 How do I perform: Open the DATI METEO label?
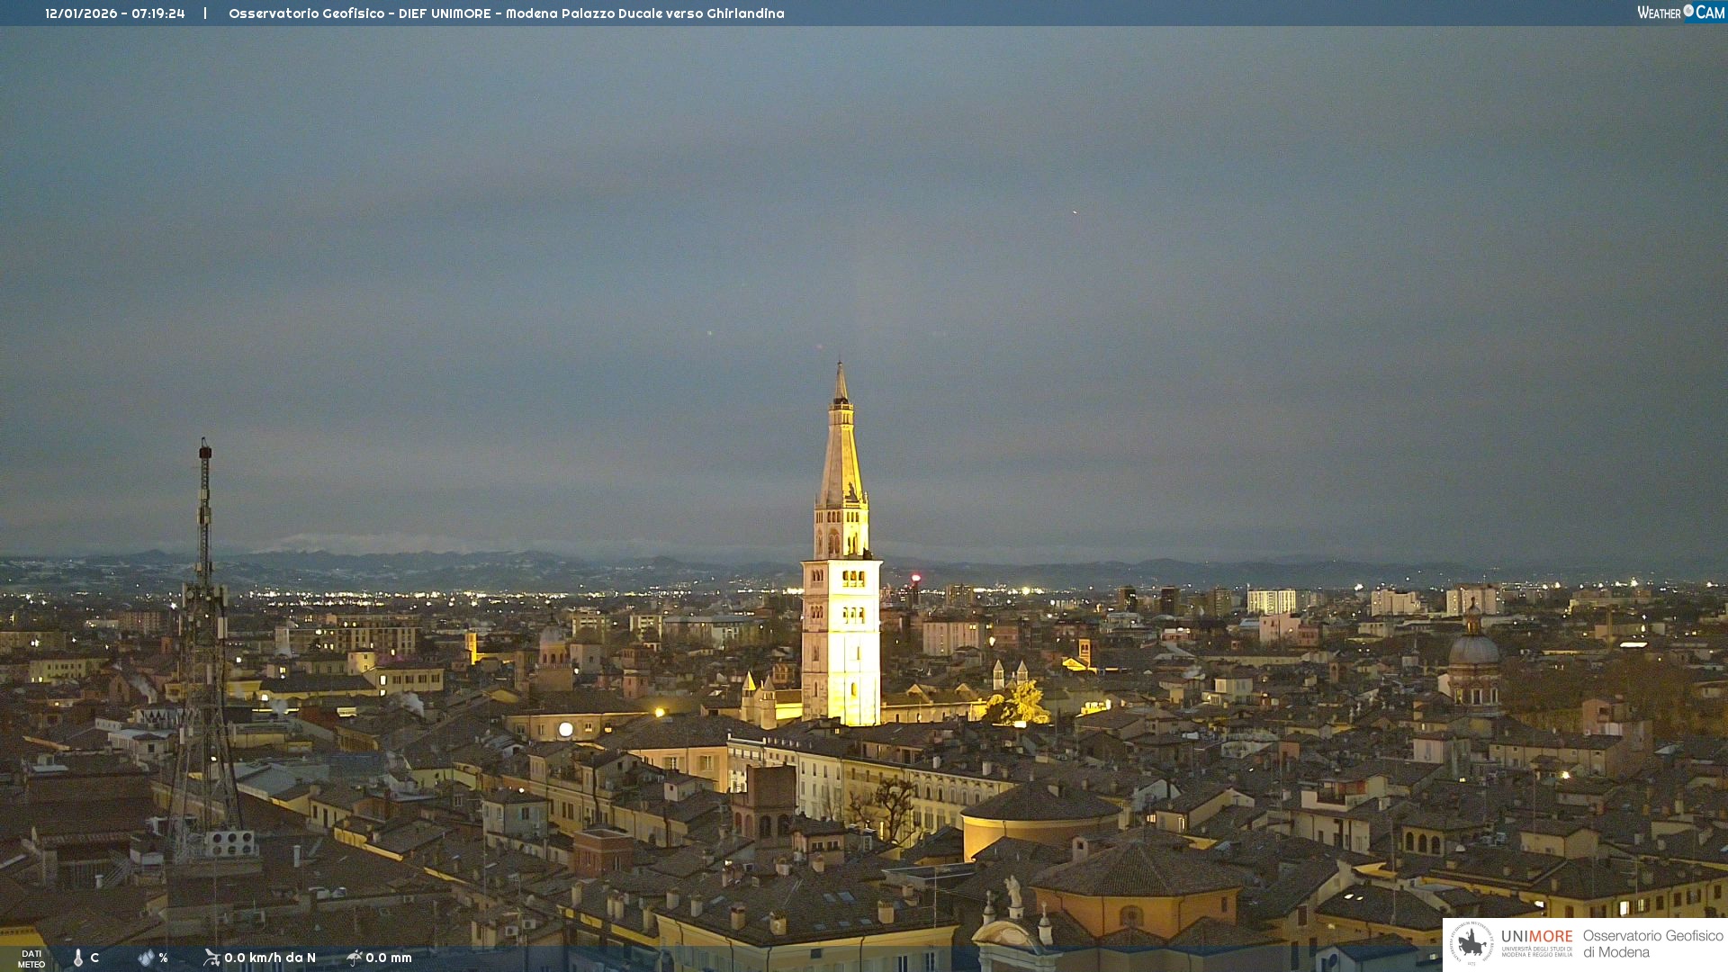tap(31, 958)
